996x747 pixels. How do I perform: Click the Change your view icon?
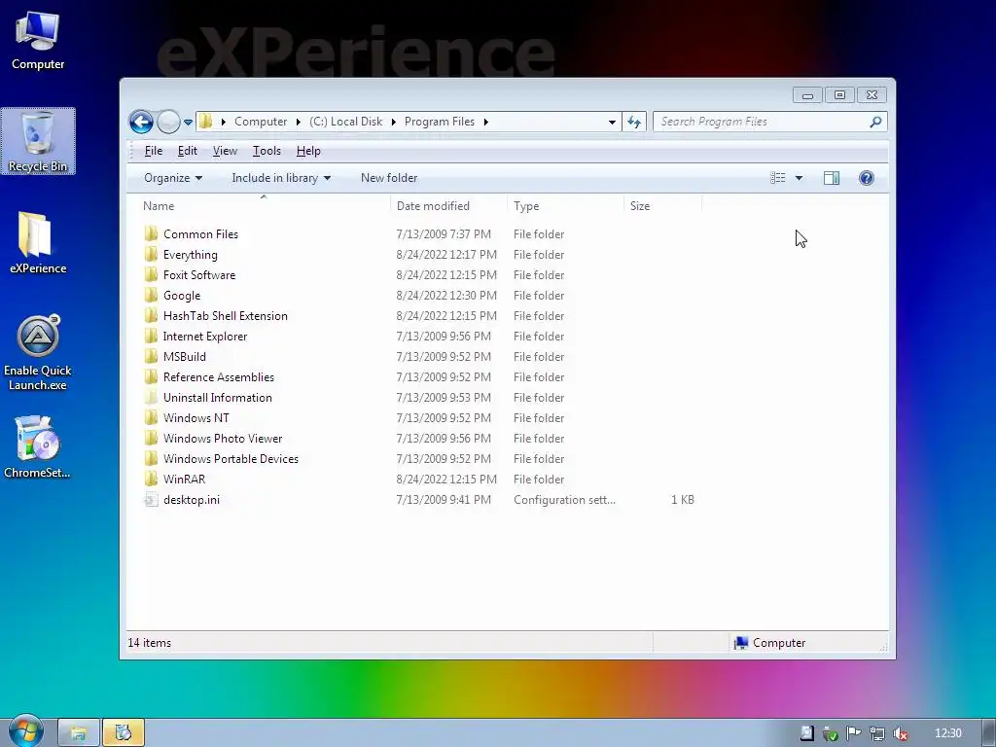point(778,178)
